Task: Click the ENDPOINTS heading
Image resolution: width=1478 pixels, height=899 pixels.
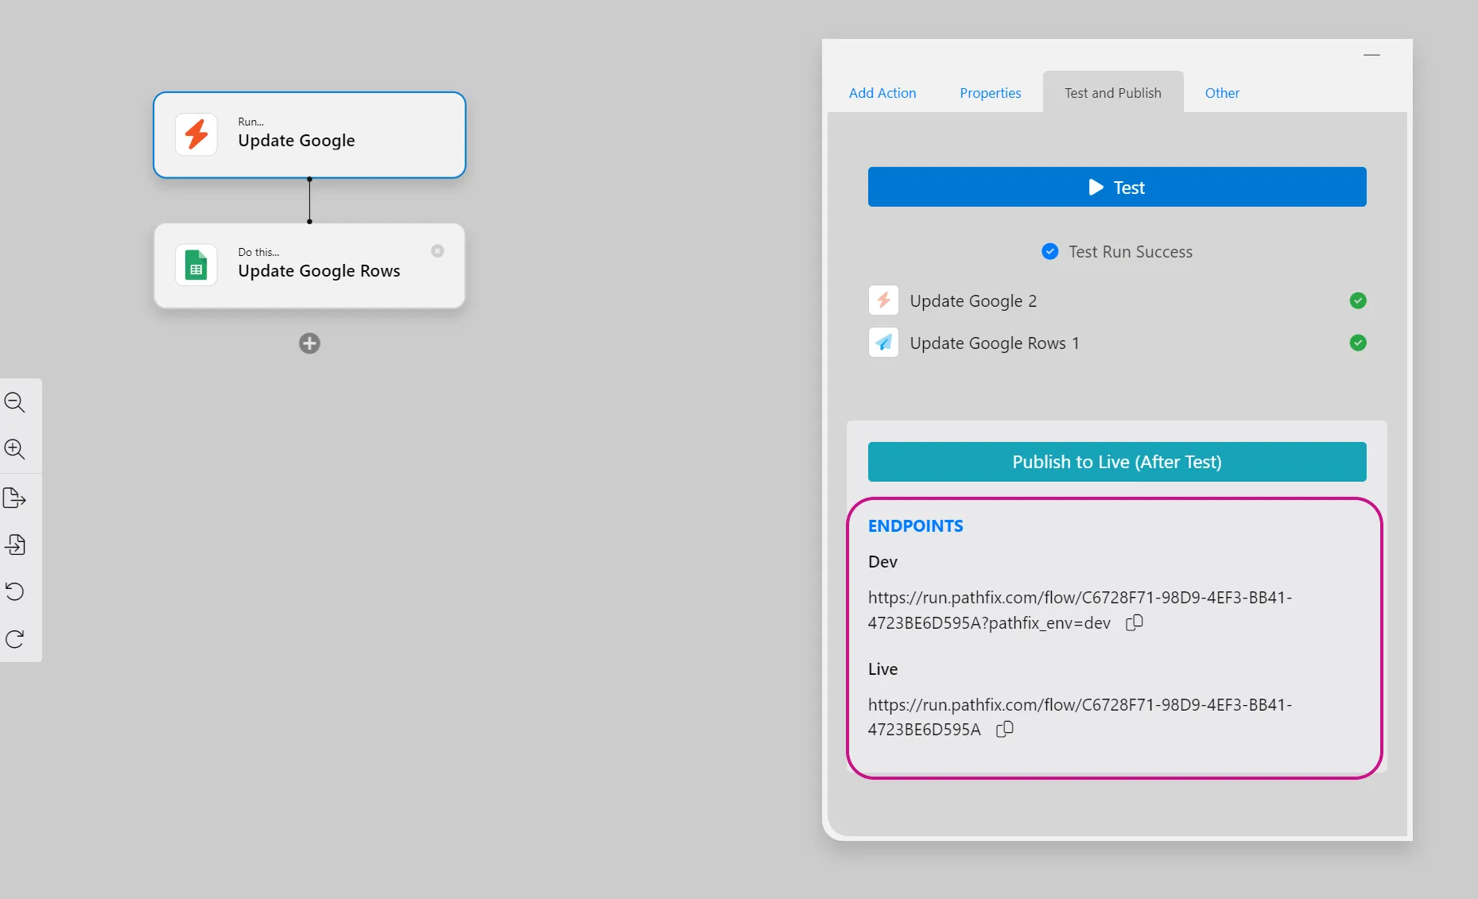Action: click(x=915, y=525)
